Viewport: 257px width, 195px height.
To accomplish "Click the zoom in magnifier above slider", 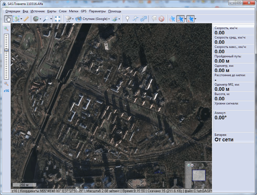I will coord(6,29).
